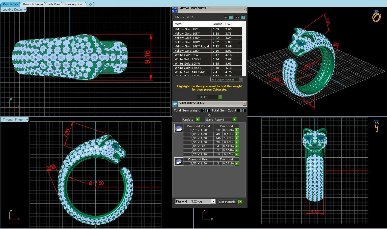Toggle the User library switch
387x229 pixels.
point(243,17)
